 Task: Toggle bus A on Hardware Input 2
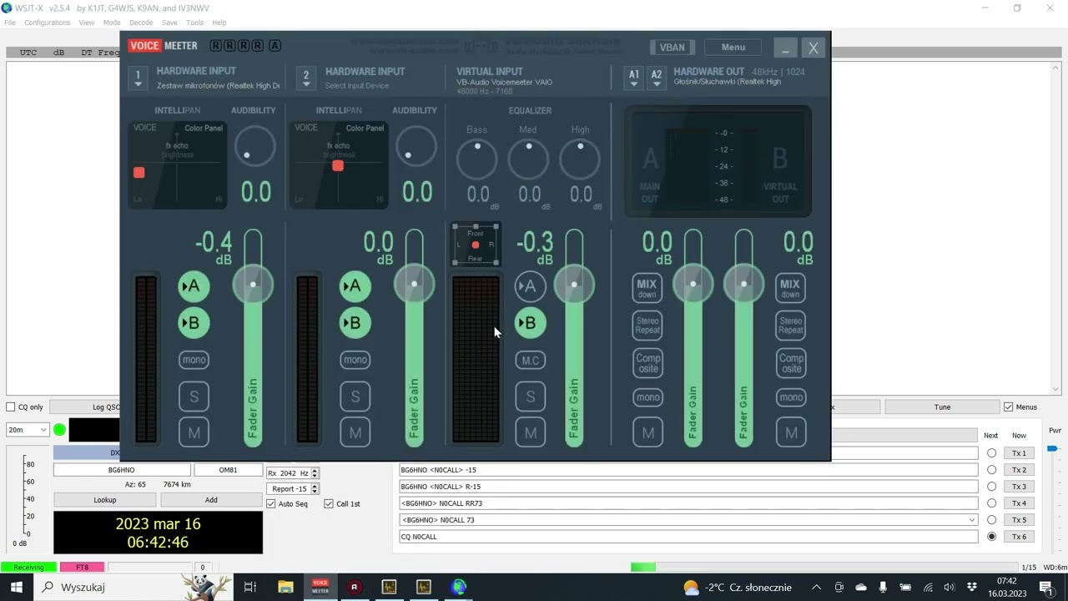click(355, 286)
